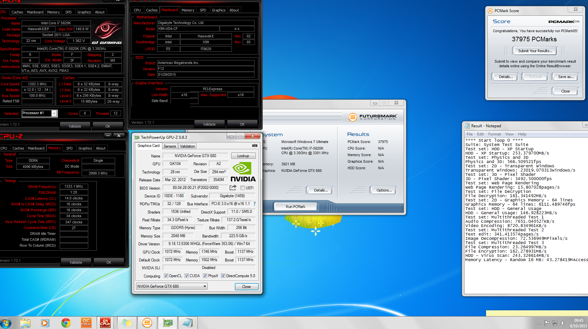Click the Notepad taskbar icon

[187, 323]
